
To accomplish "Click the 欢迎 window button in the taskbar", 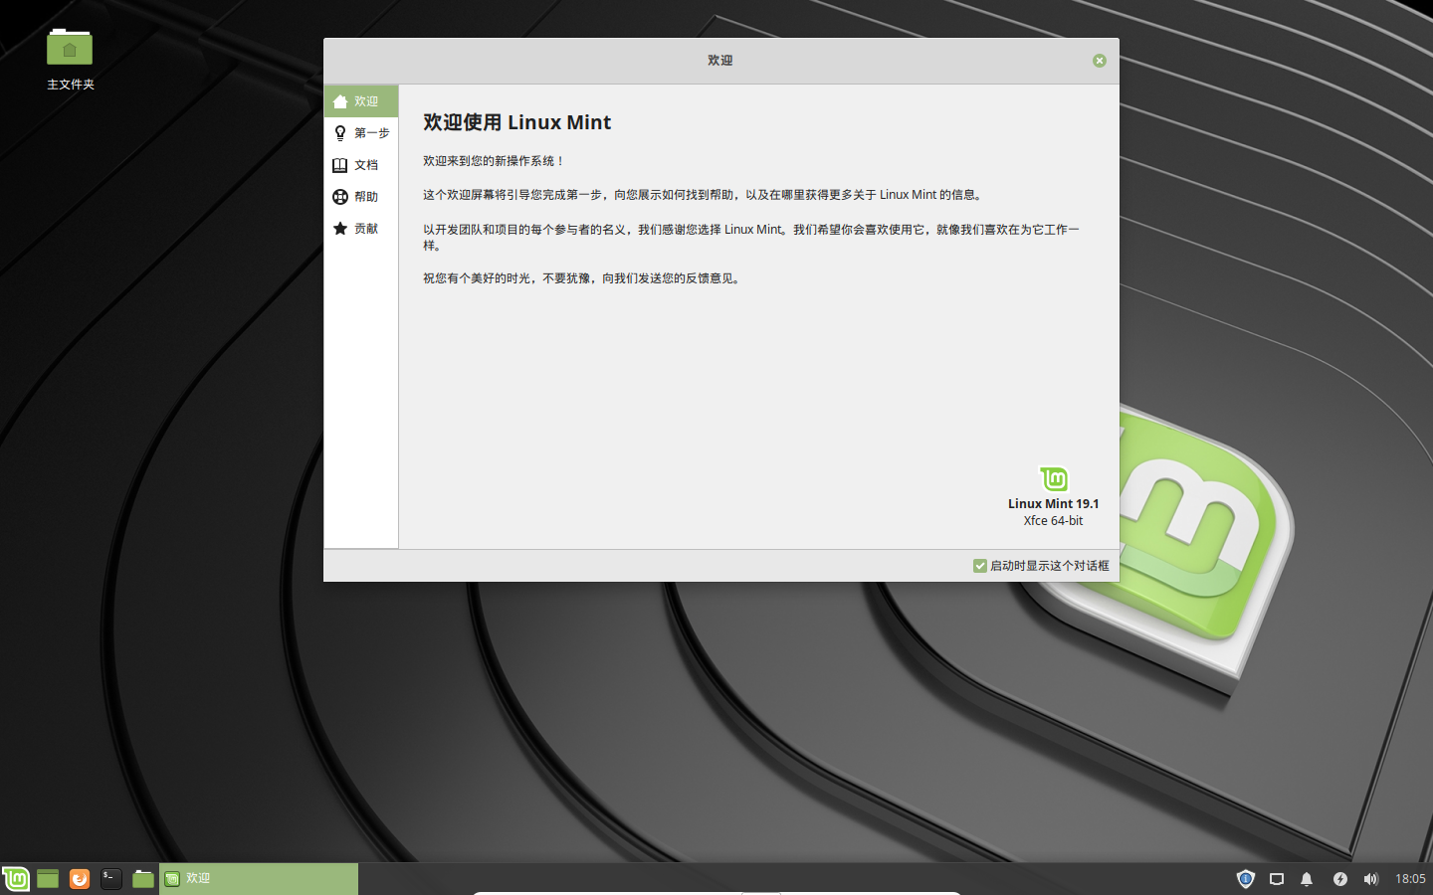I will [x=259, y=878].
